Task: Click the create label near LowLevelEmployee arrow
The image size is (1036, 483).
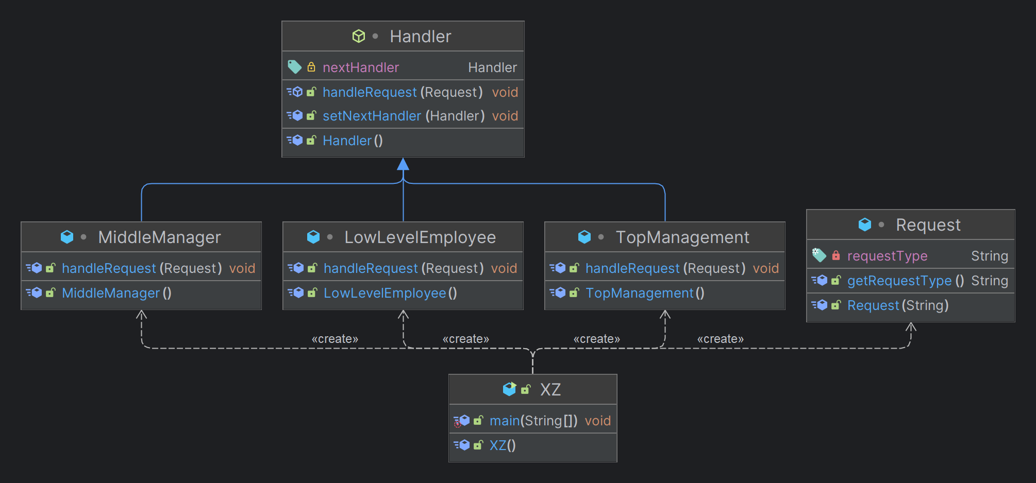Action: coord(466,339)
